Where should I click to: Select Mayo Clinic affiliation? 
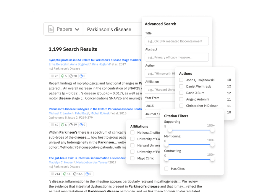[132, 158]
